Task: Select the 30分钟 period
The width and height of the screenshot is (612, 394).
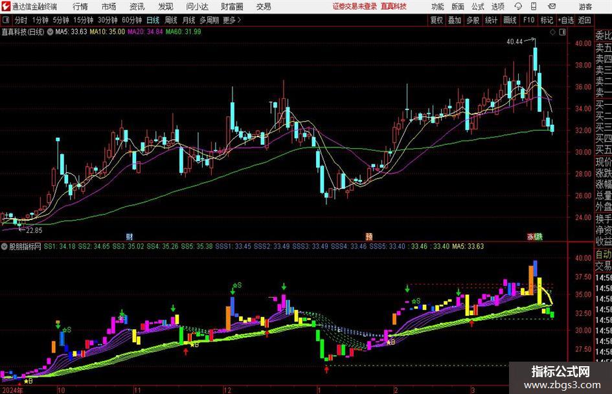Action: 108,20
